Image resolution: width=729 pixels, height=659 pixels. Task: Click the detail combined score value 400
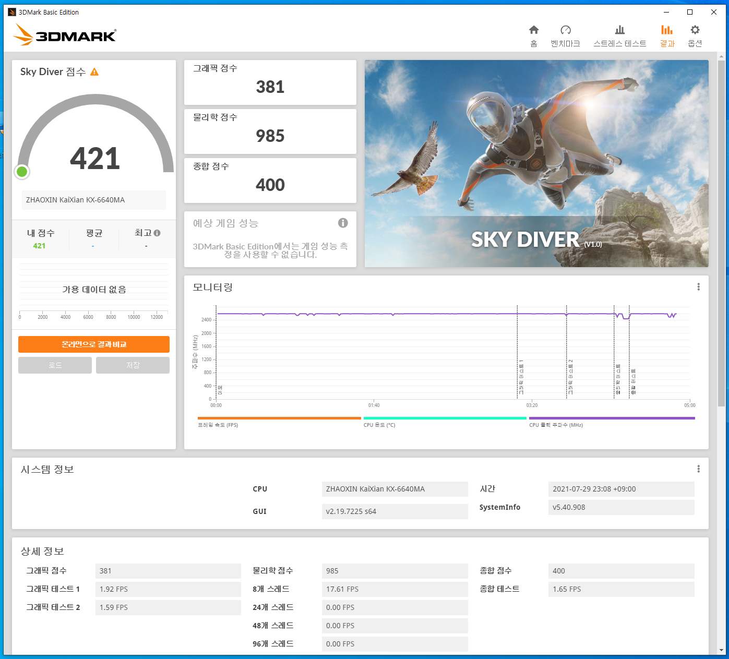(x=621, y=571)
